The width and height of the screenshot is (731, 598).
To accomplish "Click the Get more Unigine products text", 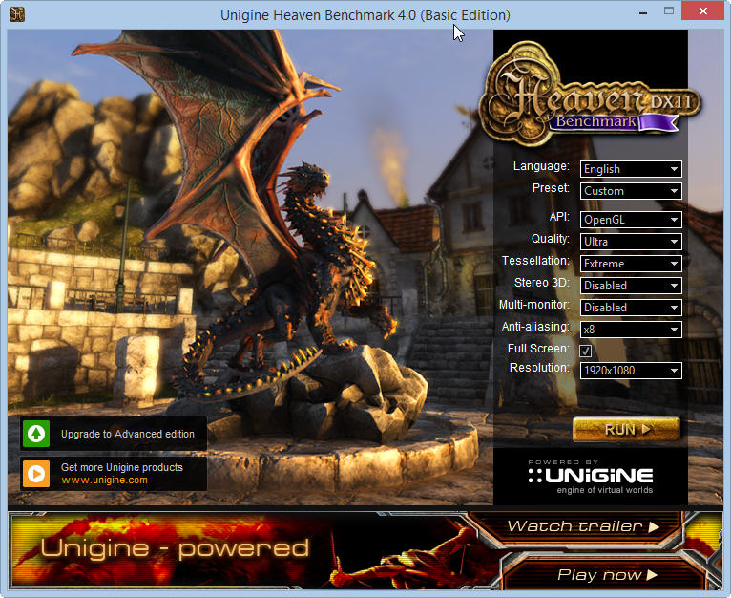I will tap(122, 467).
